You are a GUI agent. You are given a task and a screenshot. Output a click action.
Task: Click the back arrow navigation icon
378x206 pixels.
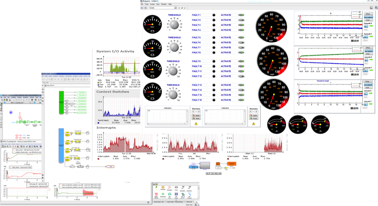pos(142,8)
